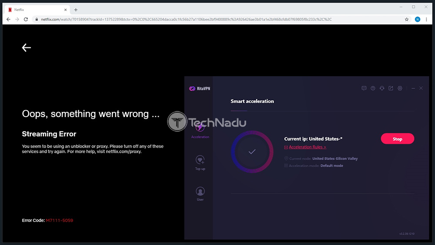Image resolution: width=435 pixels, height=245 pixels.
Task: Click the RitaVPN logo
Action: (x=200, y=88)
